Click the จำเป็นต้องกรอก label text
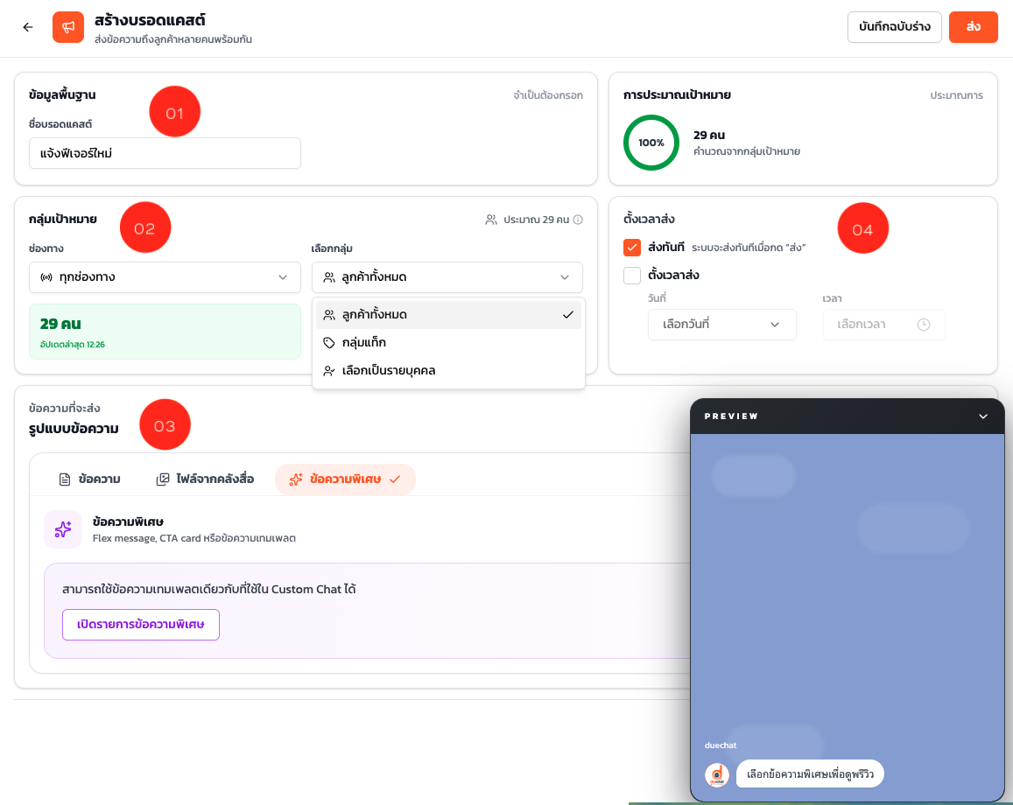This screenshot has height=805, width=1013. (548, 95)
